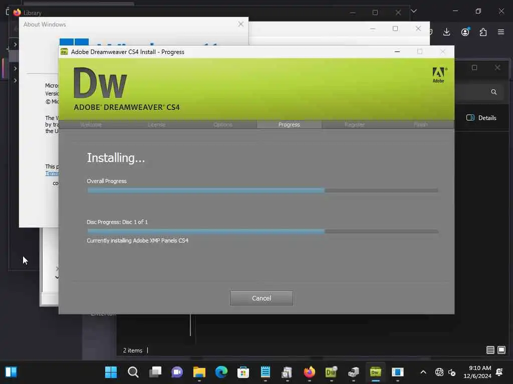Screen dimensions: 513x384
Task: Open the notifications bell icon
Action: [x=499, y=372]
